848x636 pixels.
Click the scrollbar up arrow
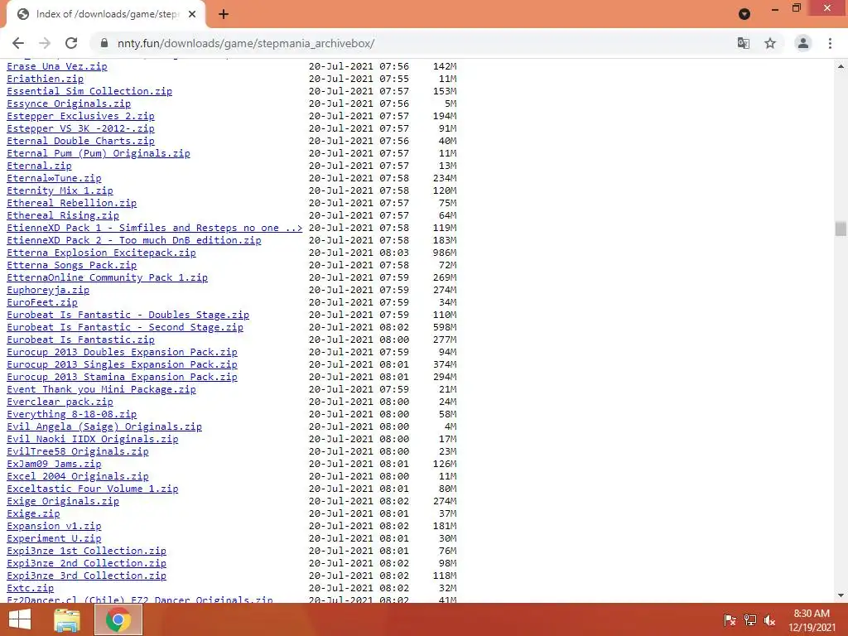[841, 66]
